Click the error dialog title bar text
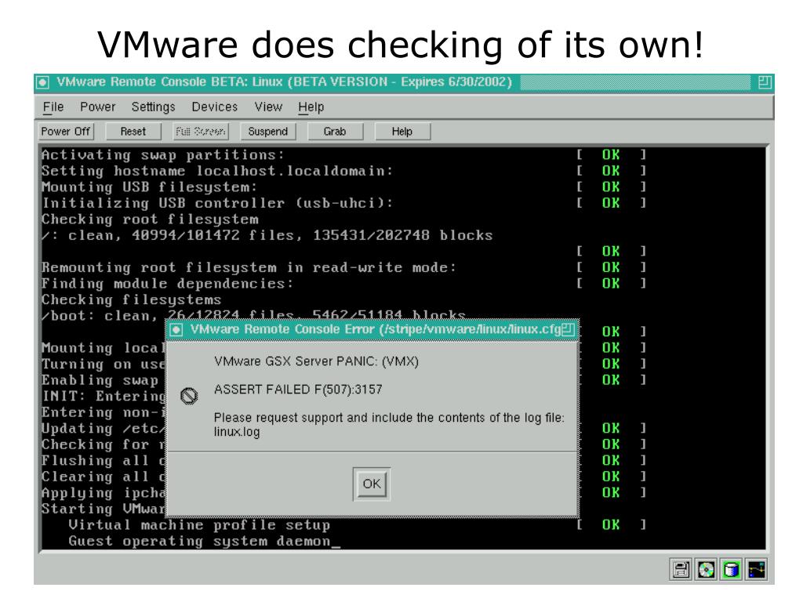Viewport: 803px width, 602px height. click(376, 329)
